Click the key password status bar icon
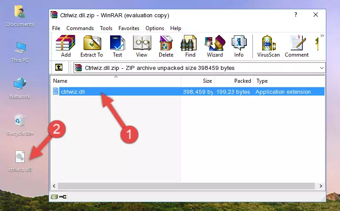 click(63, 197)
